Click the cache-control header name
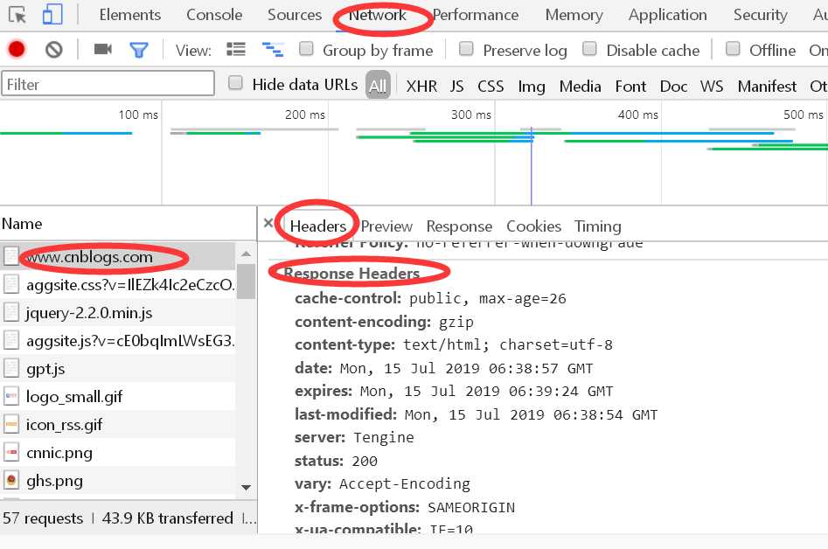828x549 pixels. point(348,298)
